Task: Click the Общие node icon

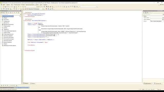Action: (x=3, y=18)
